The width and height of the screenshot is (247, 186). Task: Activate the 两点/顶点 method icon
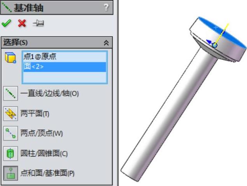10,133
